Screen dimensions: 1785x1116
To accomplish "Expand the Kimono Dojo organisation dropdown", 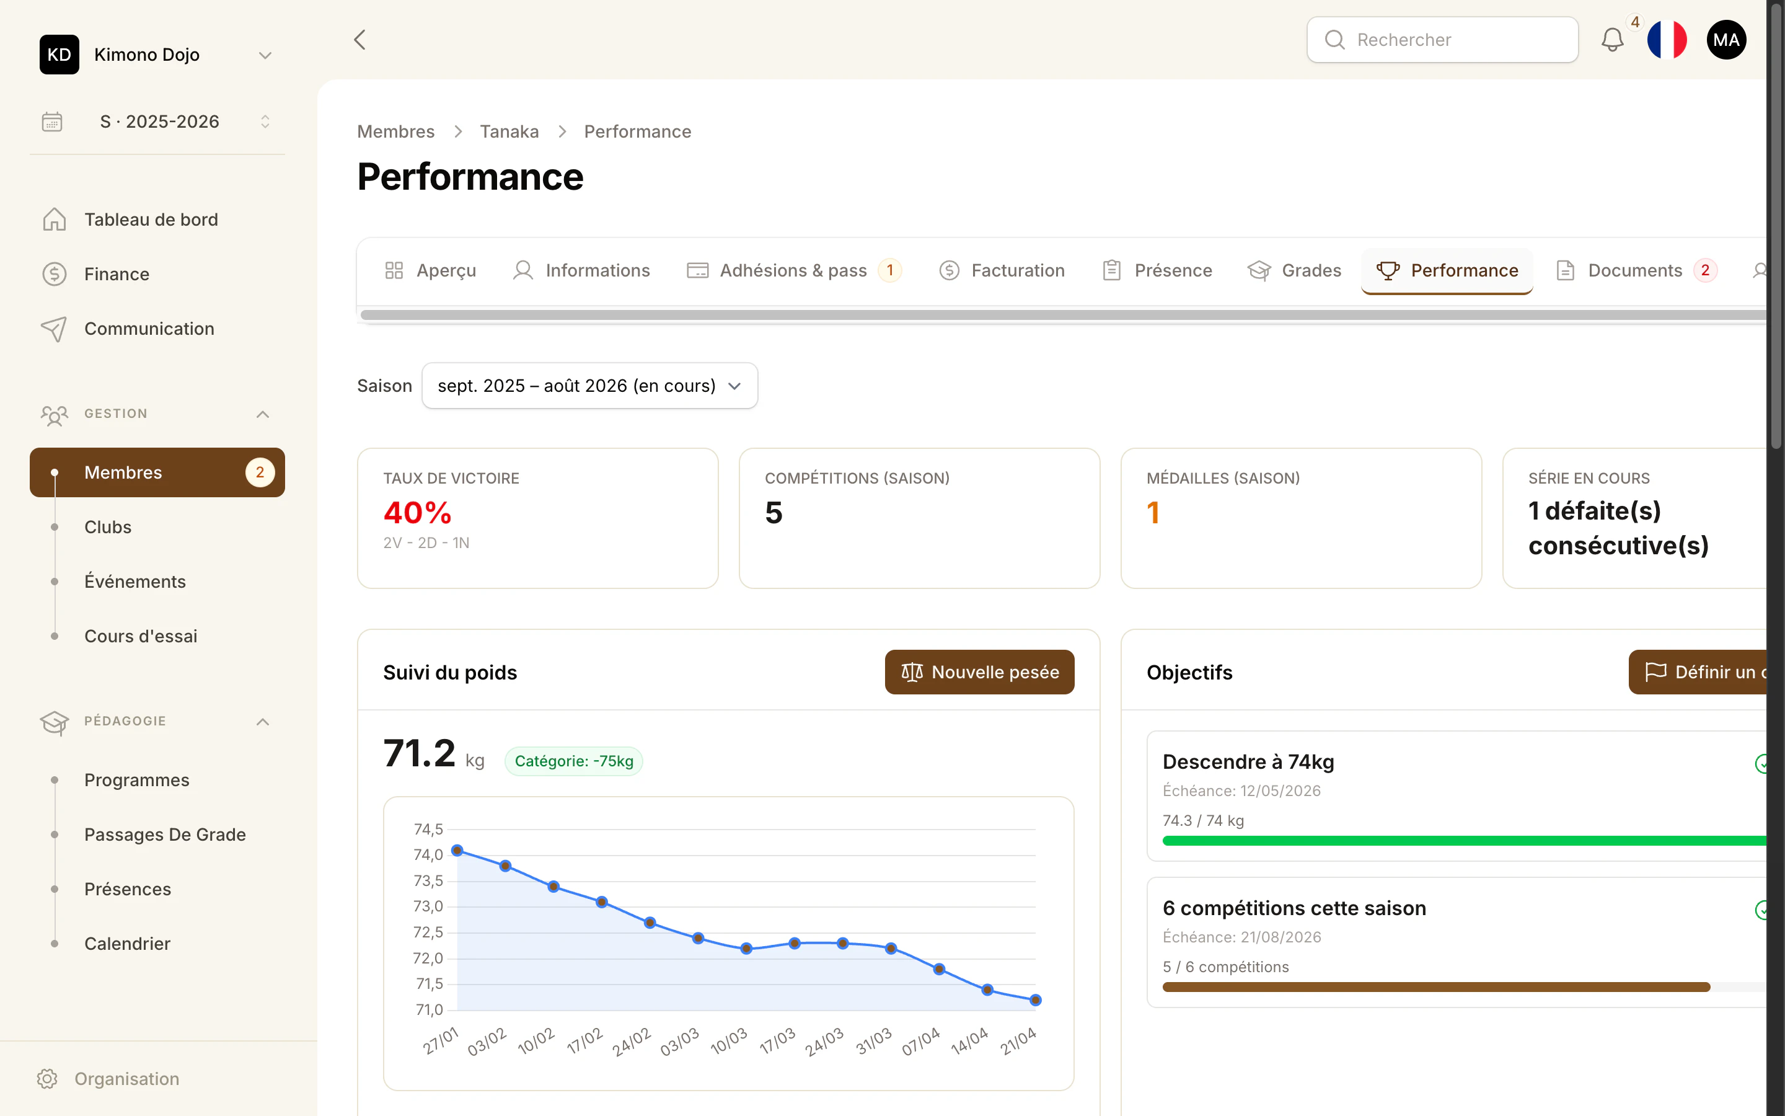I will (x=265, y=55).
